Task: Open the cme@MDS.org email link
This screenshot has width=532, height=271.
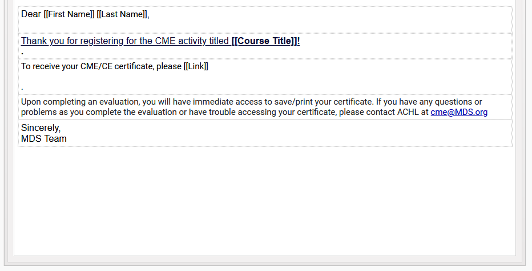Action: click(x=459, y=112)
